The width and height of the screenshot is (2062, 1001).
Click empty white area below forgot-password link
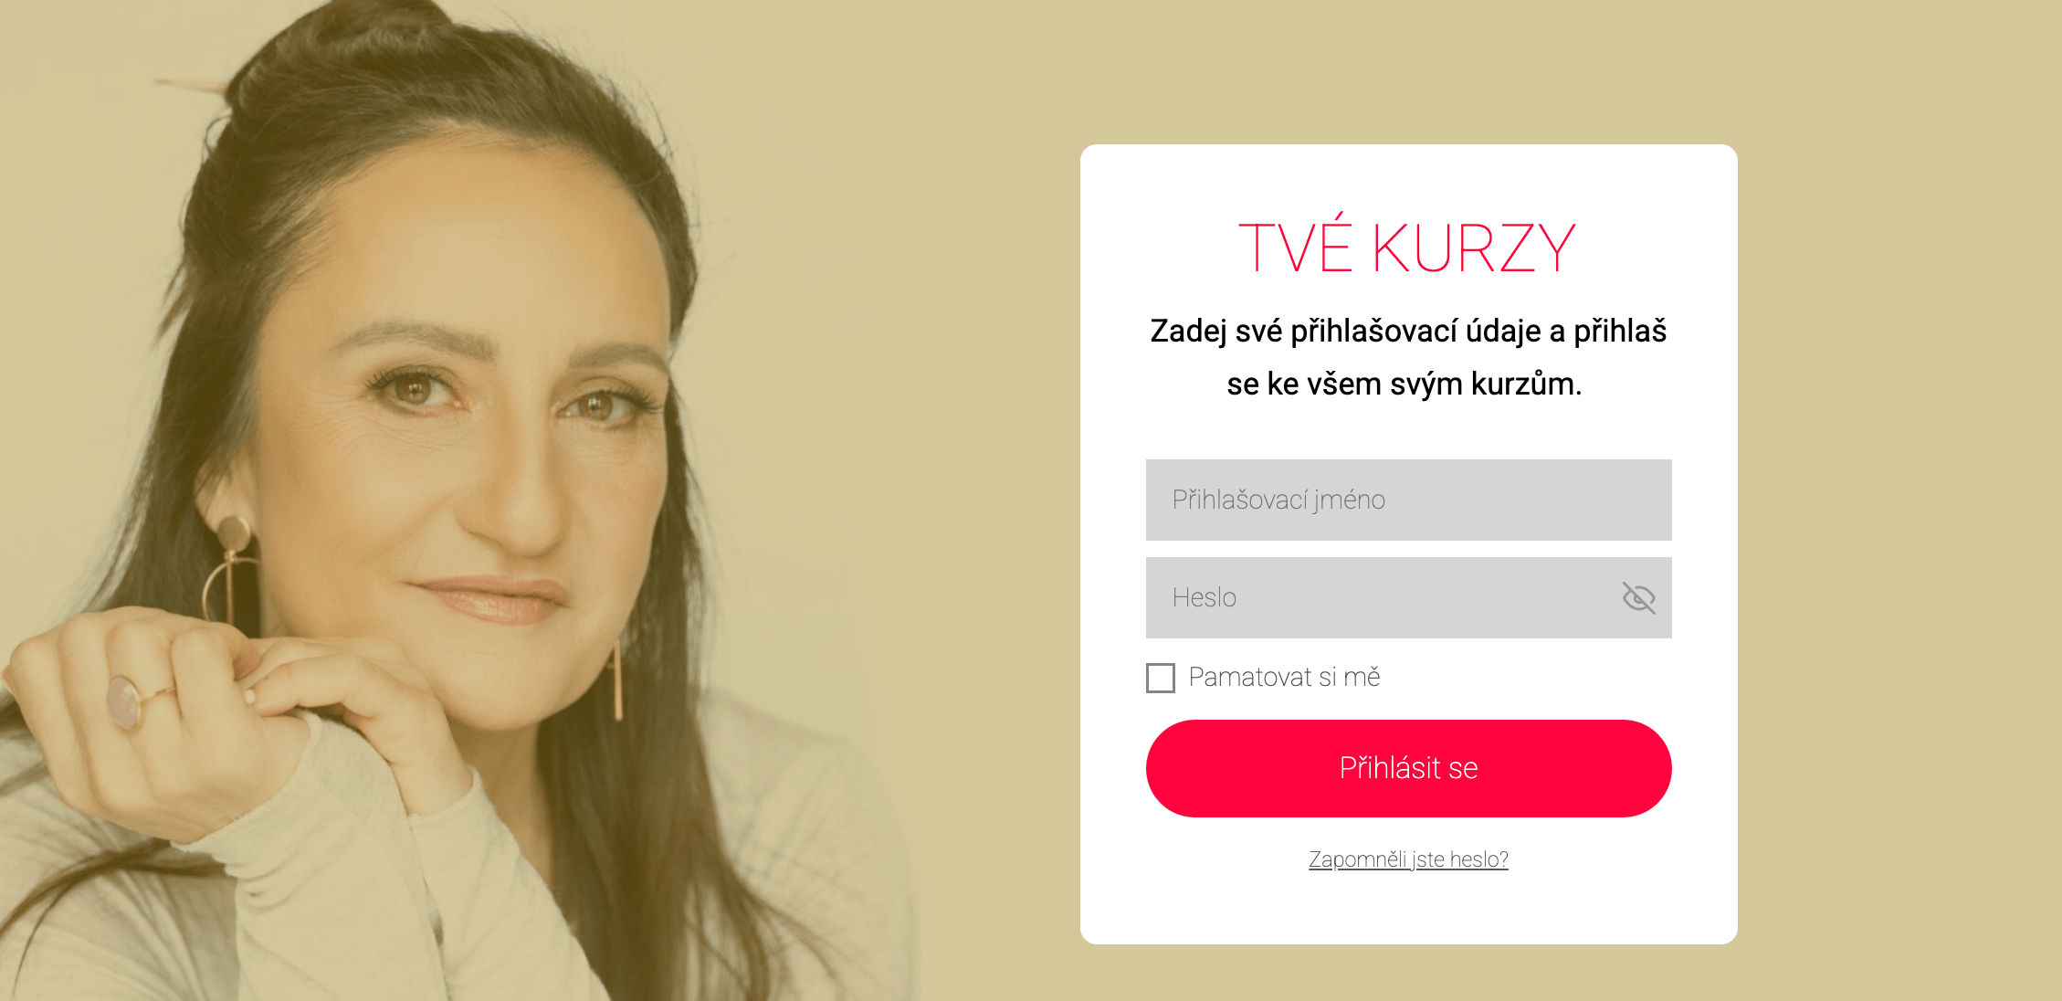(x=1408, y=910)
